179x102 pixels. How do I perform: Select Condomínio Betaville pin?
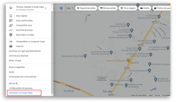point(131,80)
